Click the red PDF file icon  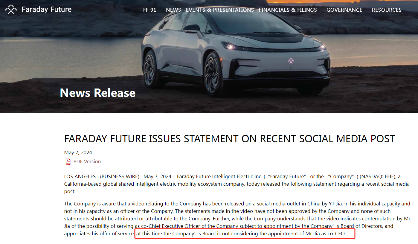click(68, 162)
